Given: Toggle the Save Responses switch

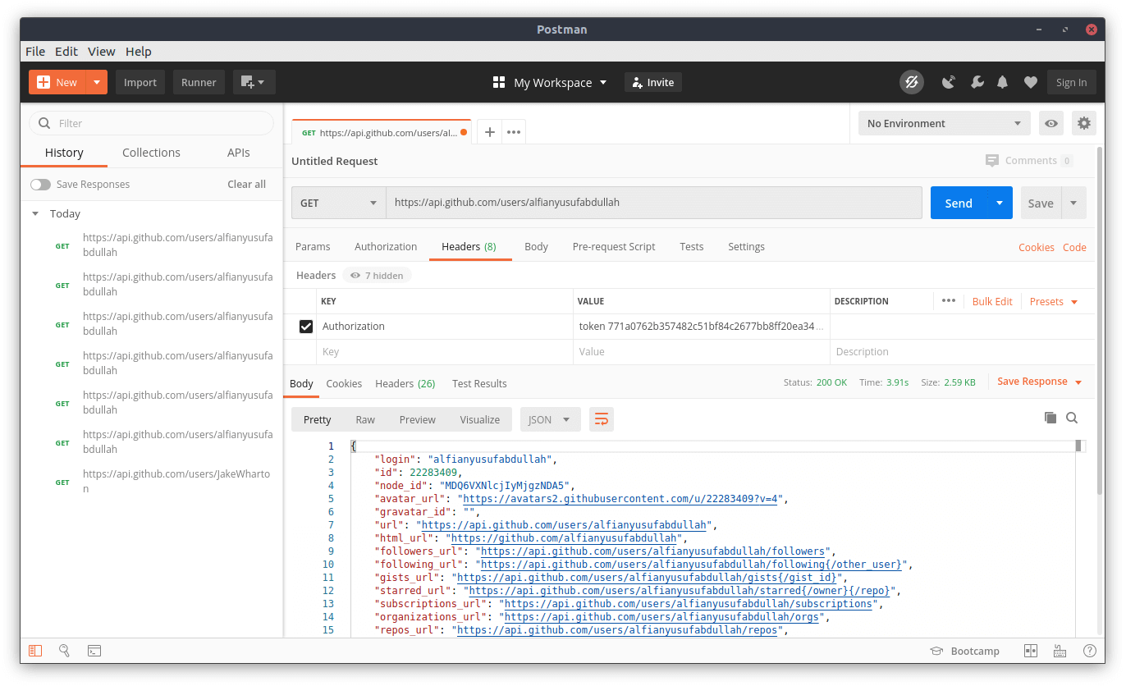Looking at the screenshot, I should point(40,185).
